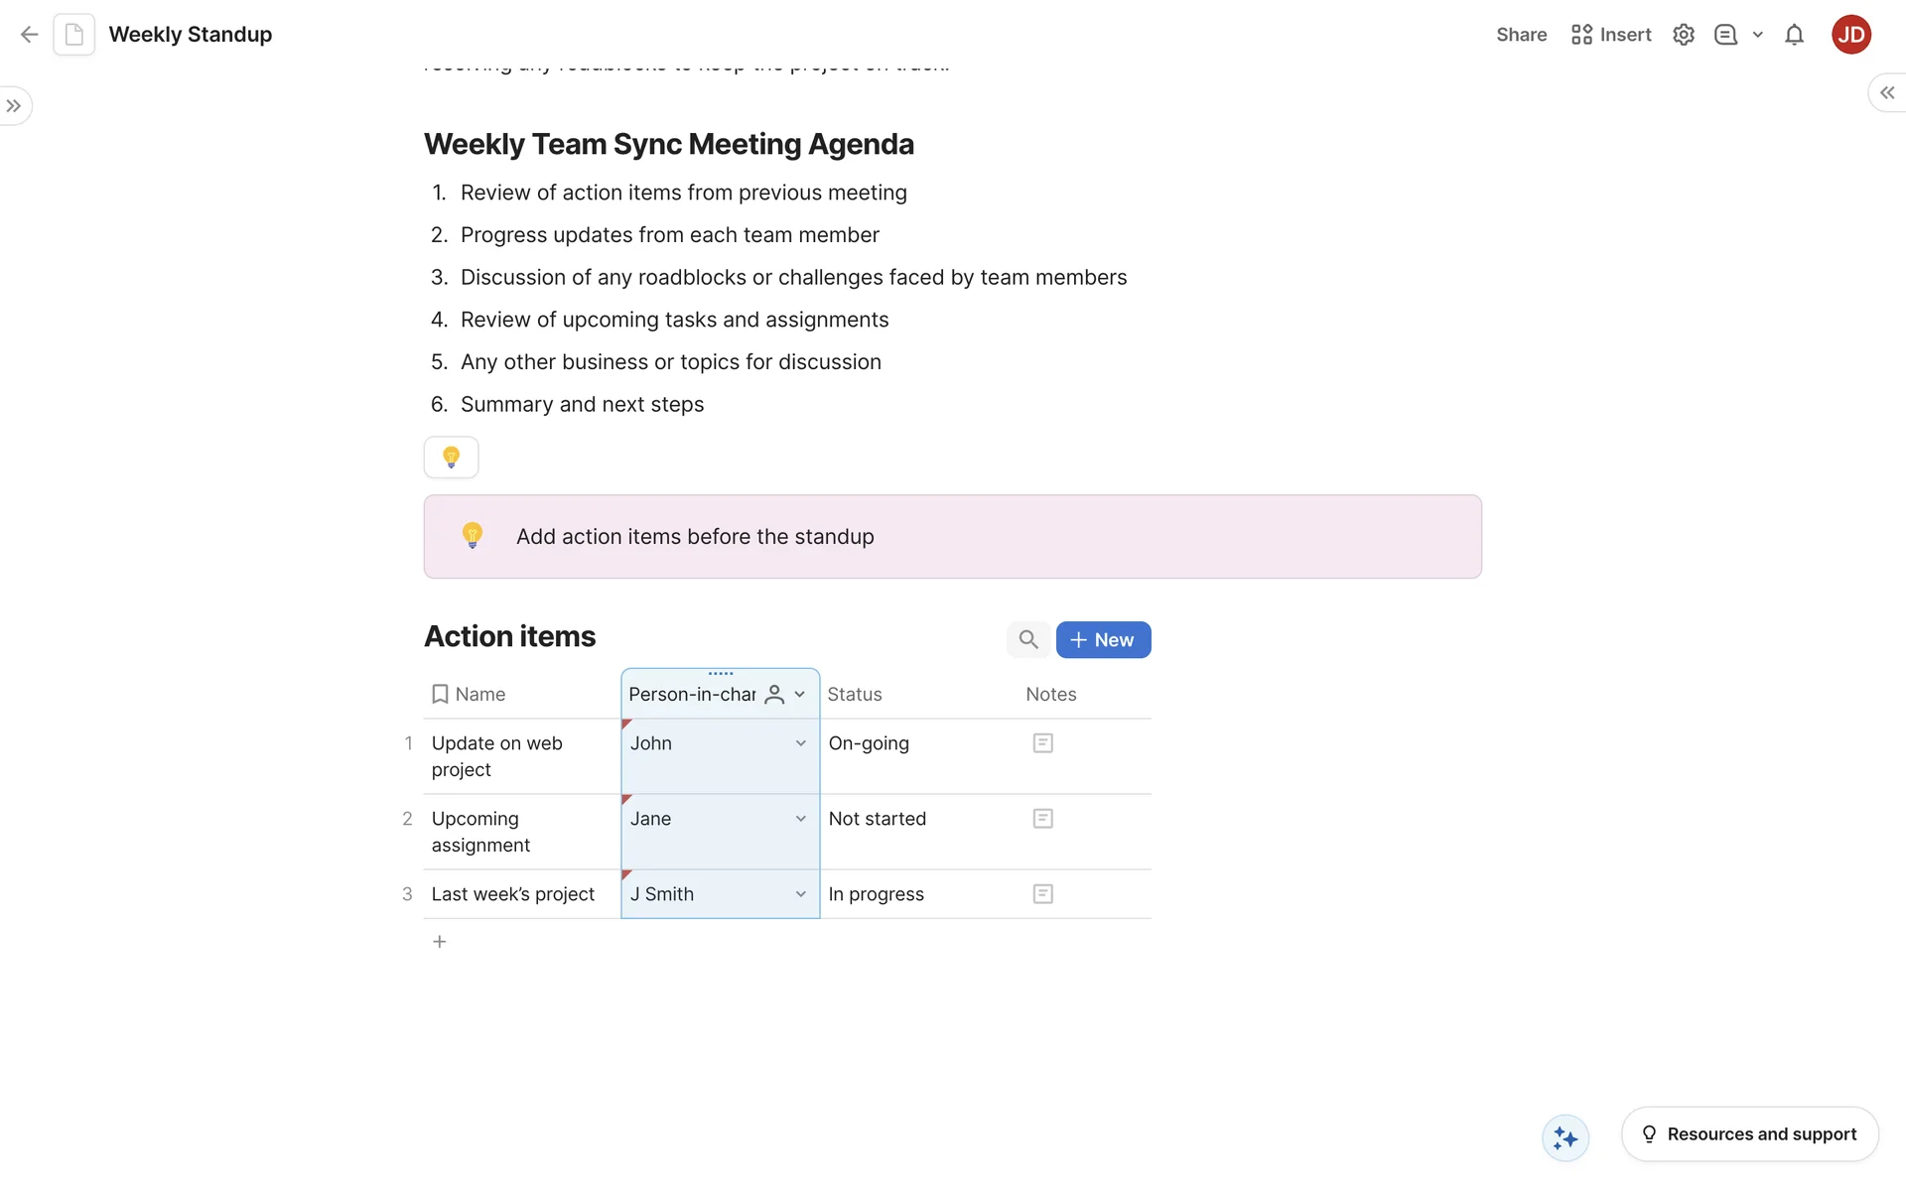Open the Person-in-charge column dropdown
1906x1191 pixels.
(799, 695)
